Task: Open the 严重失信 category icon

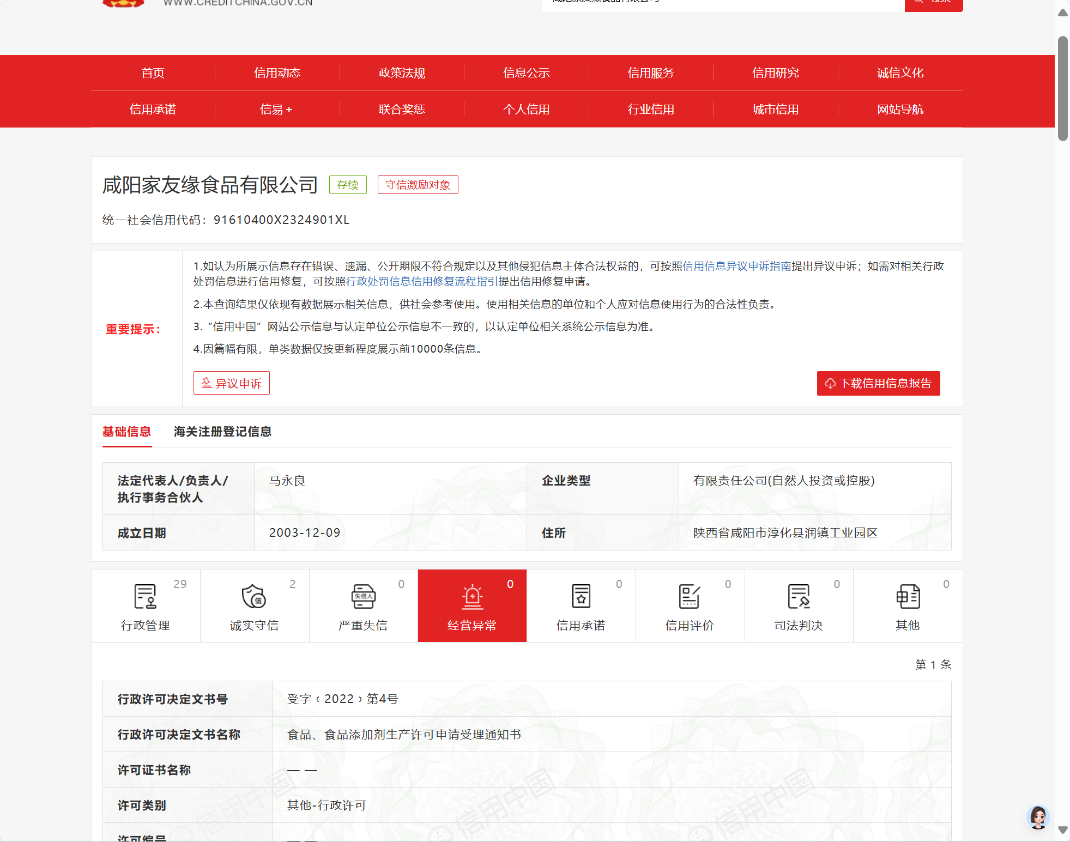Action: pyautogui.click(x=363, y=596)
